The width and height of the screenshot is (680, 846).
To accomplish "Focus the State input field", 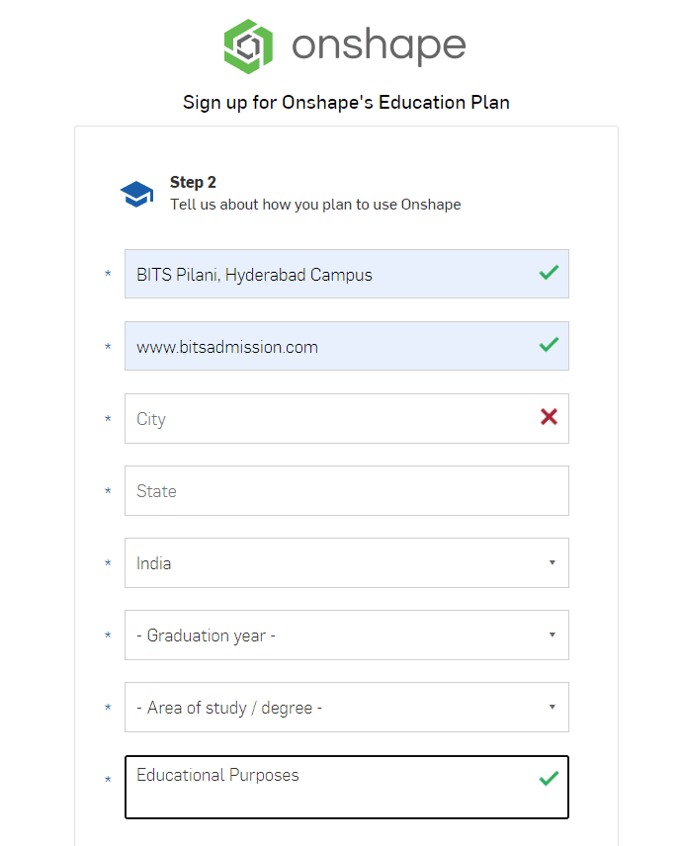I will (x=347, y=490).
